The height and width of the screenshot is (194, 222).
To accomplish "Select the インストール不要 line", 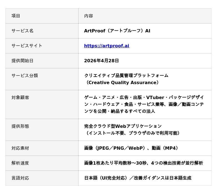I will point(132,133).
